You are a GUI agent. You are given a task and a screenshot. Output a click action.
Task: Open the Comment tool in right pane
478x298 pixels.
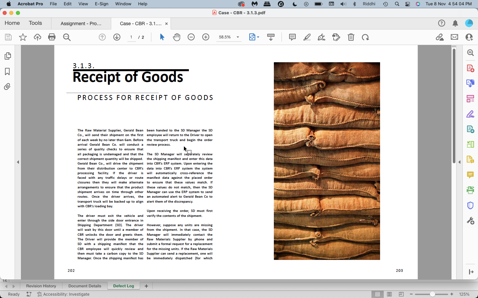[470, 175]
